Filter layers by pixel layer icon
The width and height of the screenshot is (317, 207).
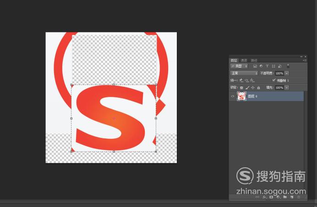(x=255, y=66)
